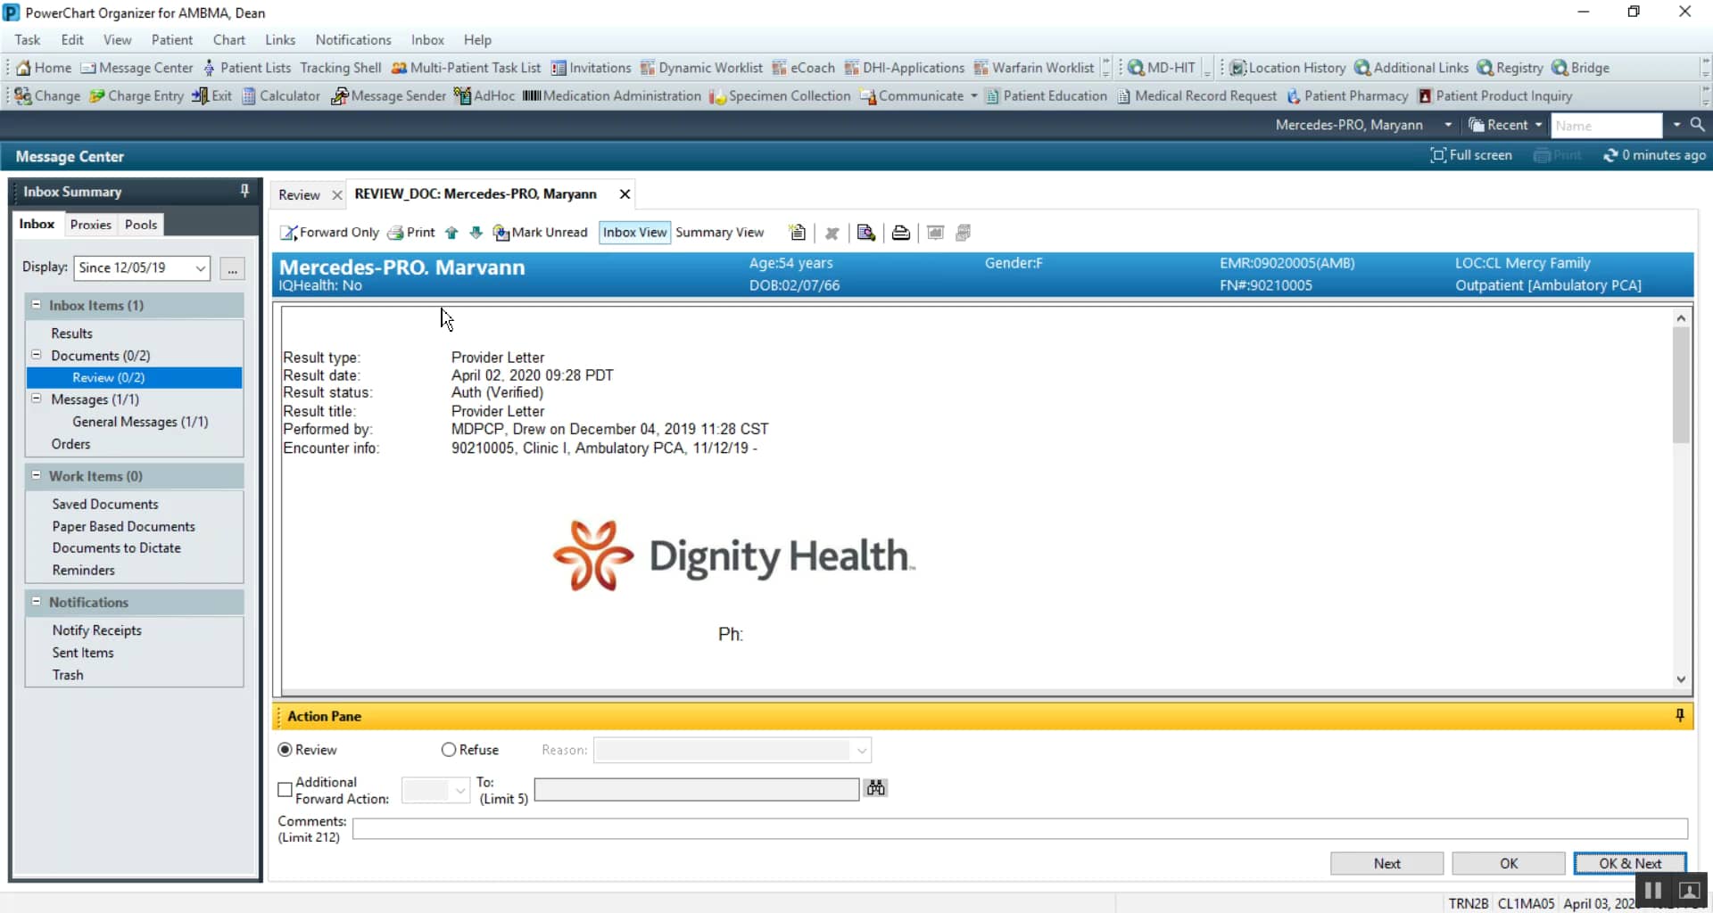Viewport: 1713px width, 913px height.
Task: Mark the message as Refuse
Action: pyautogui.click(x=449, y=750)
